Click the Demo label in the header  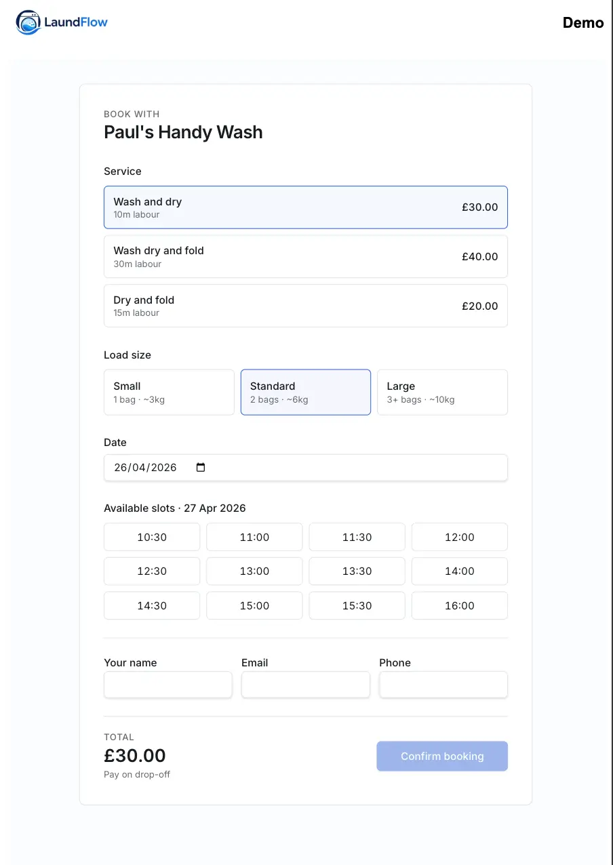(x=582, y=22)
